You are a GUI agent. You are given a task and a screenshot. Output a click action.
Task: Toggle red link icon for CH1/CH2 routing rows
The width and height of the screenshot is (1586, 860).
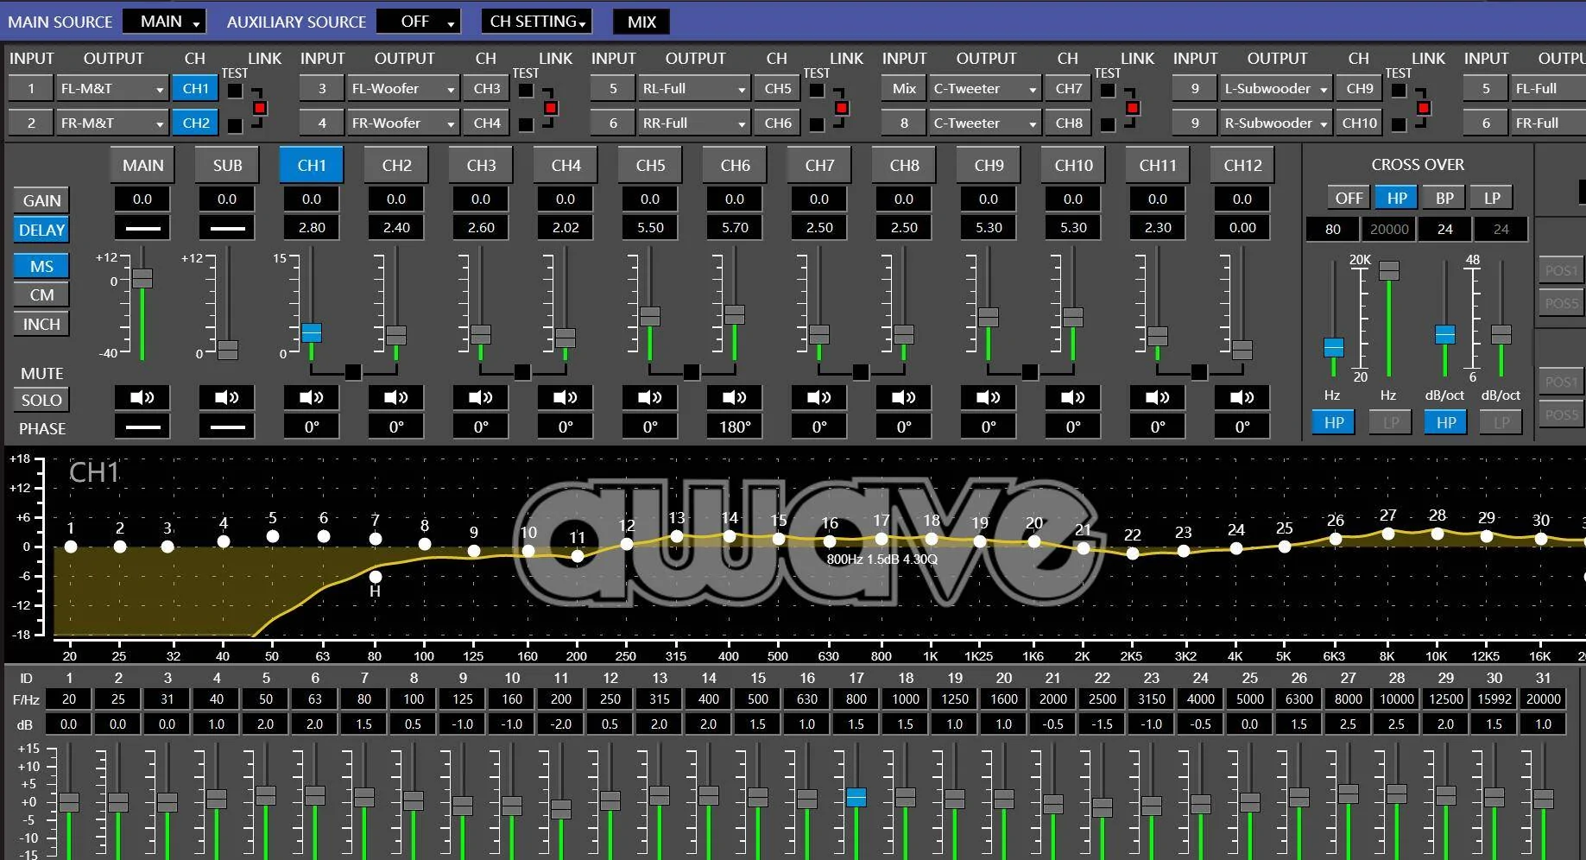[259, 108]
